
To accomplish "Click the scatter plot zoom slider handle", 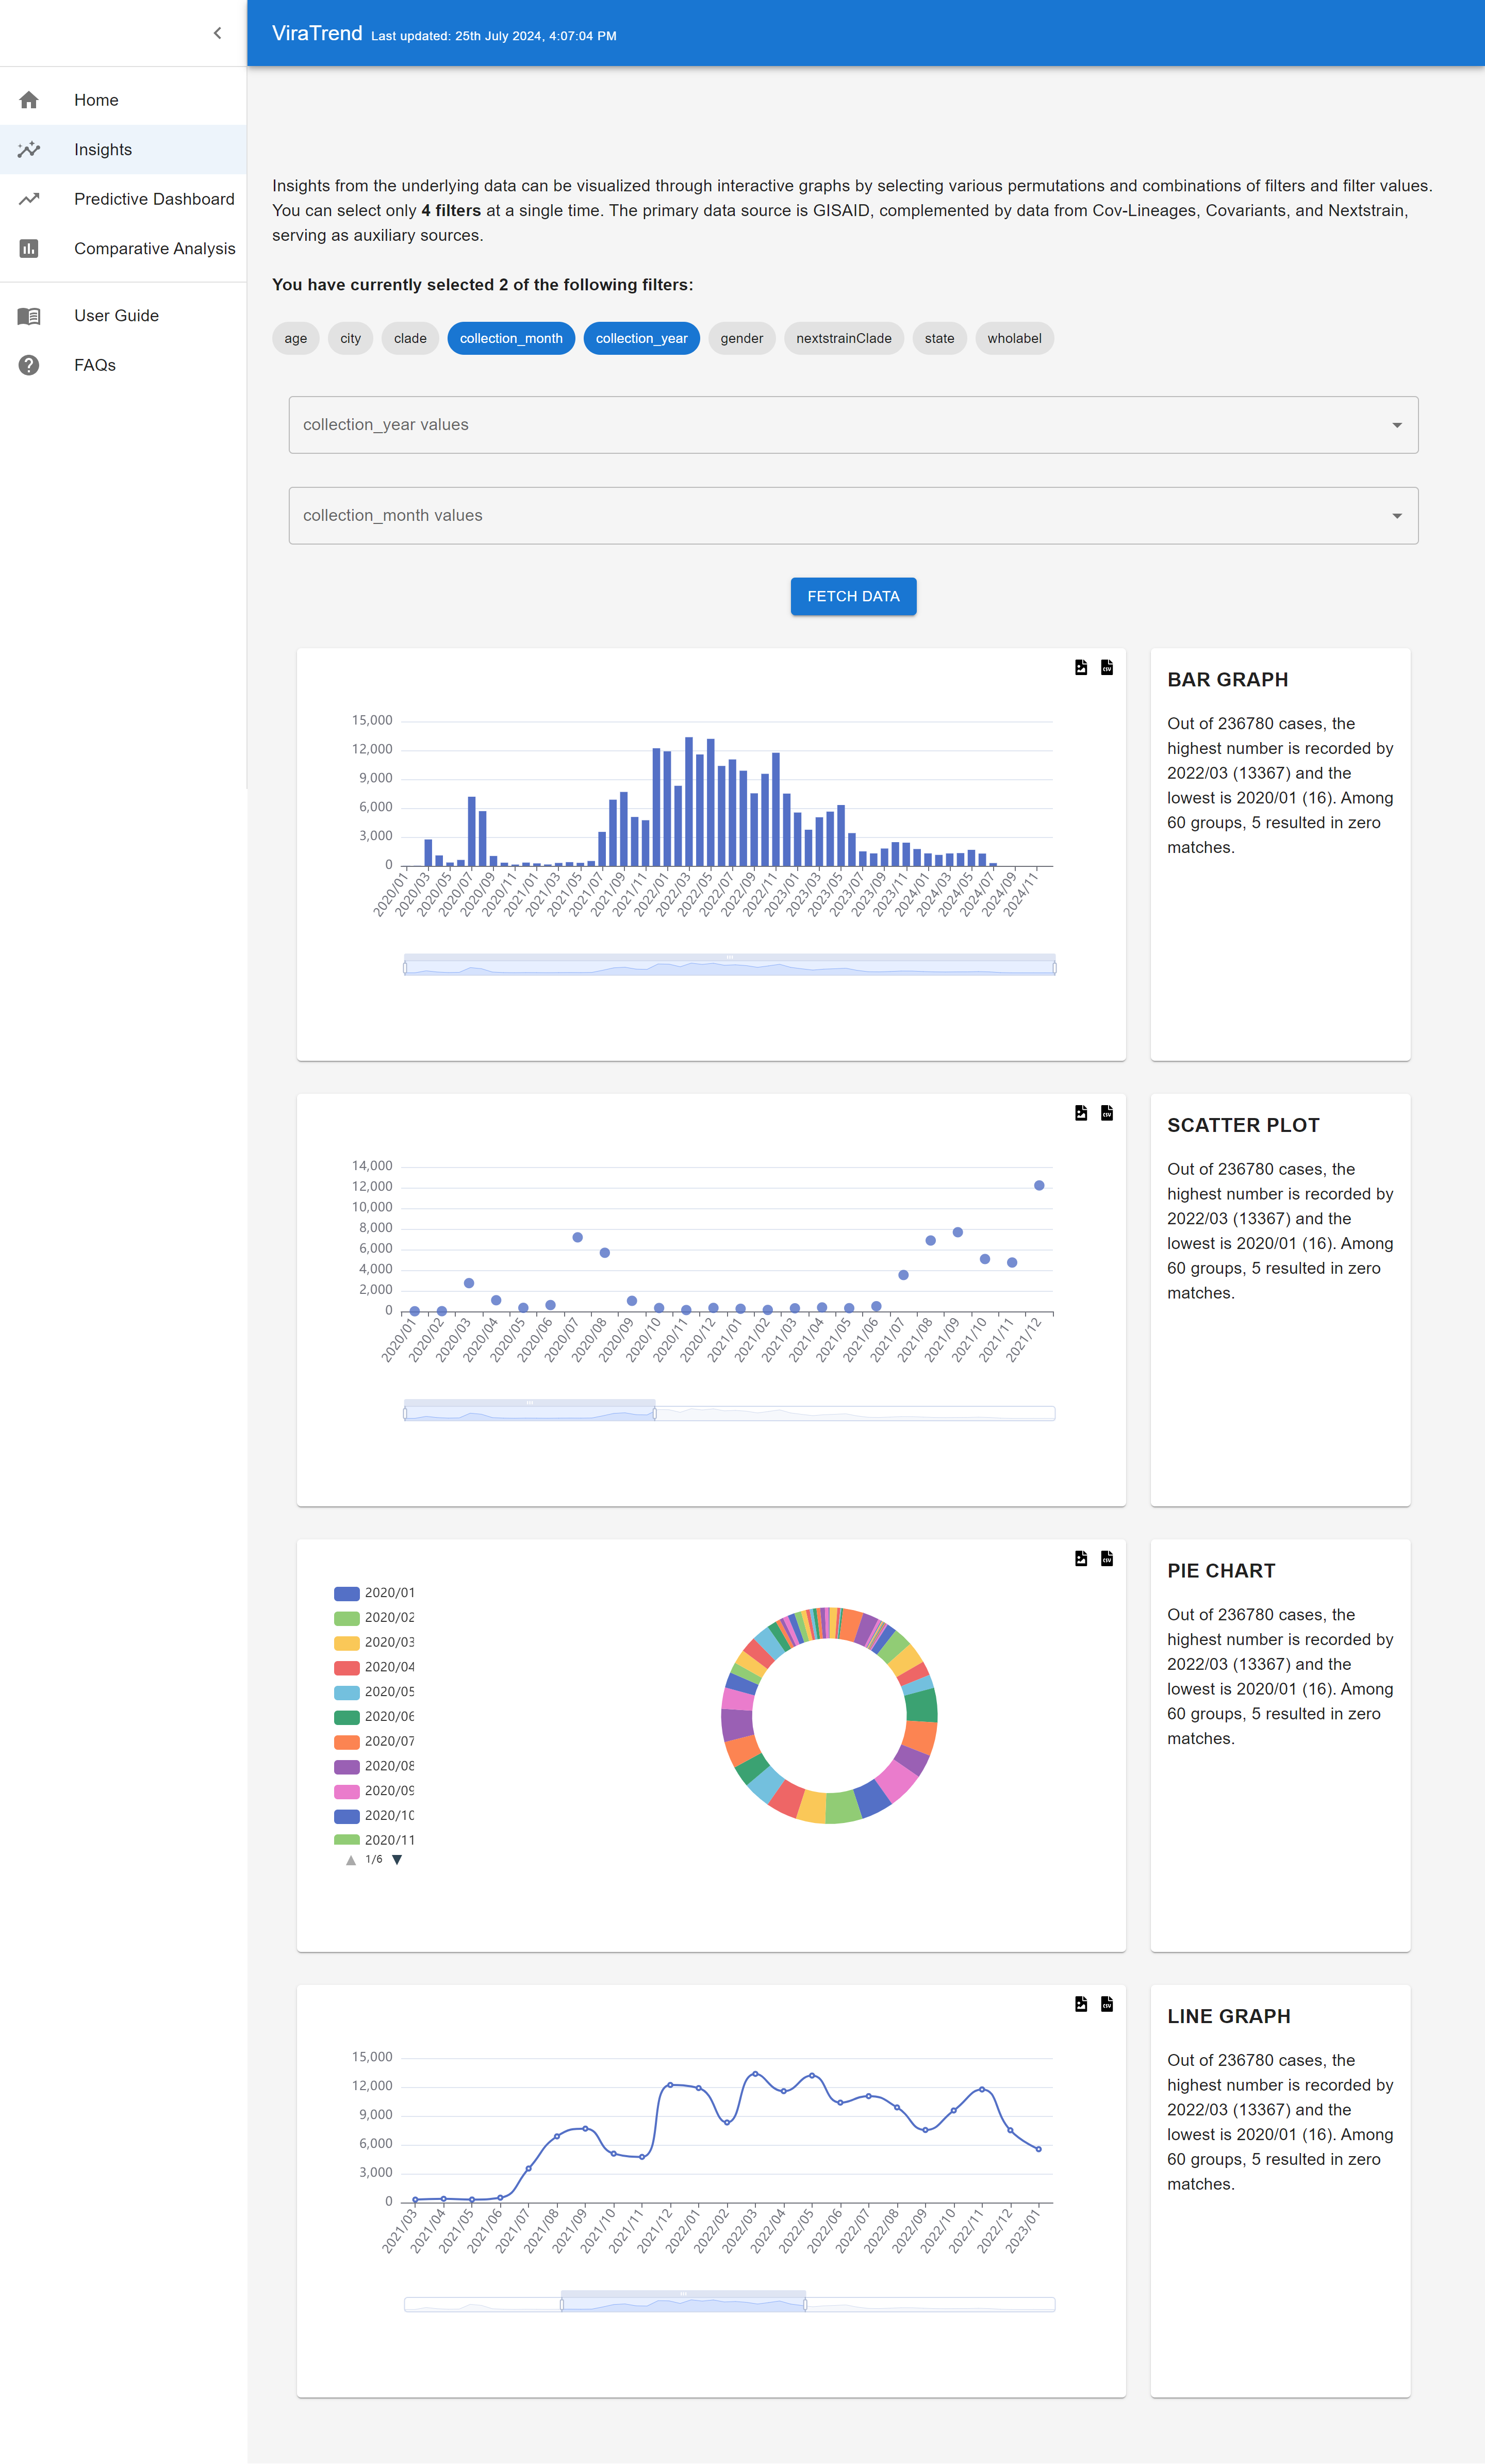I will coord(654,1413).
